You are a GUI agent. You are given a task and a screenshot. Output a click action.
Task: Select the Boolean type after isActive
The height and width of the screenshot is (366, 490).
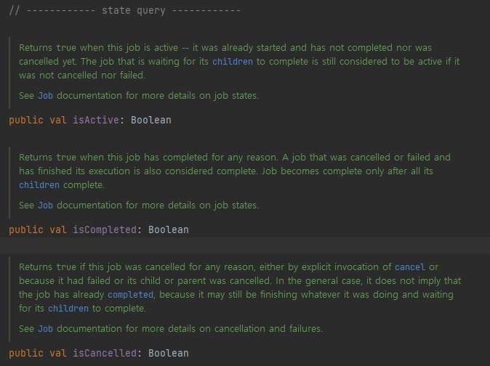[151, 120]
